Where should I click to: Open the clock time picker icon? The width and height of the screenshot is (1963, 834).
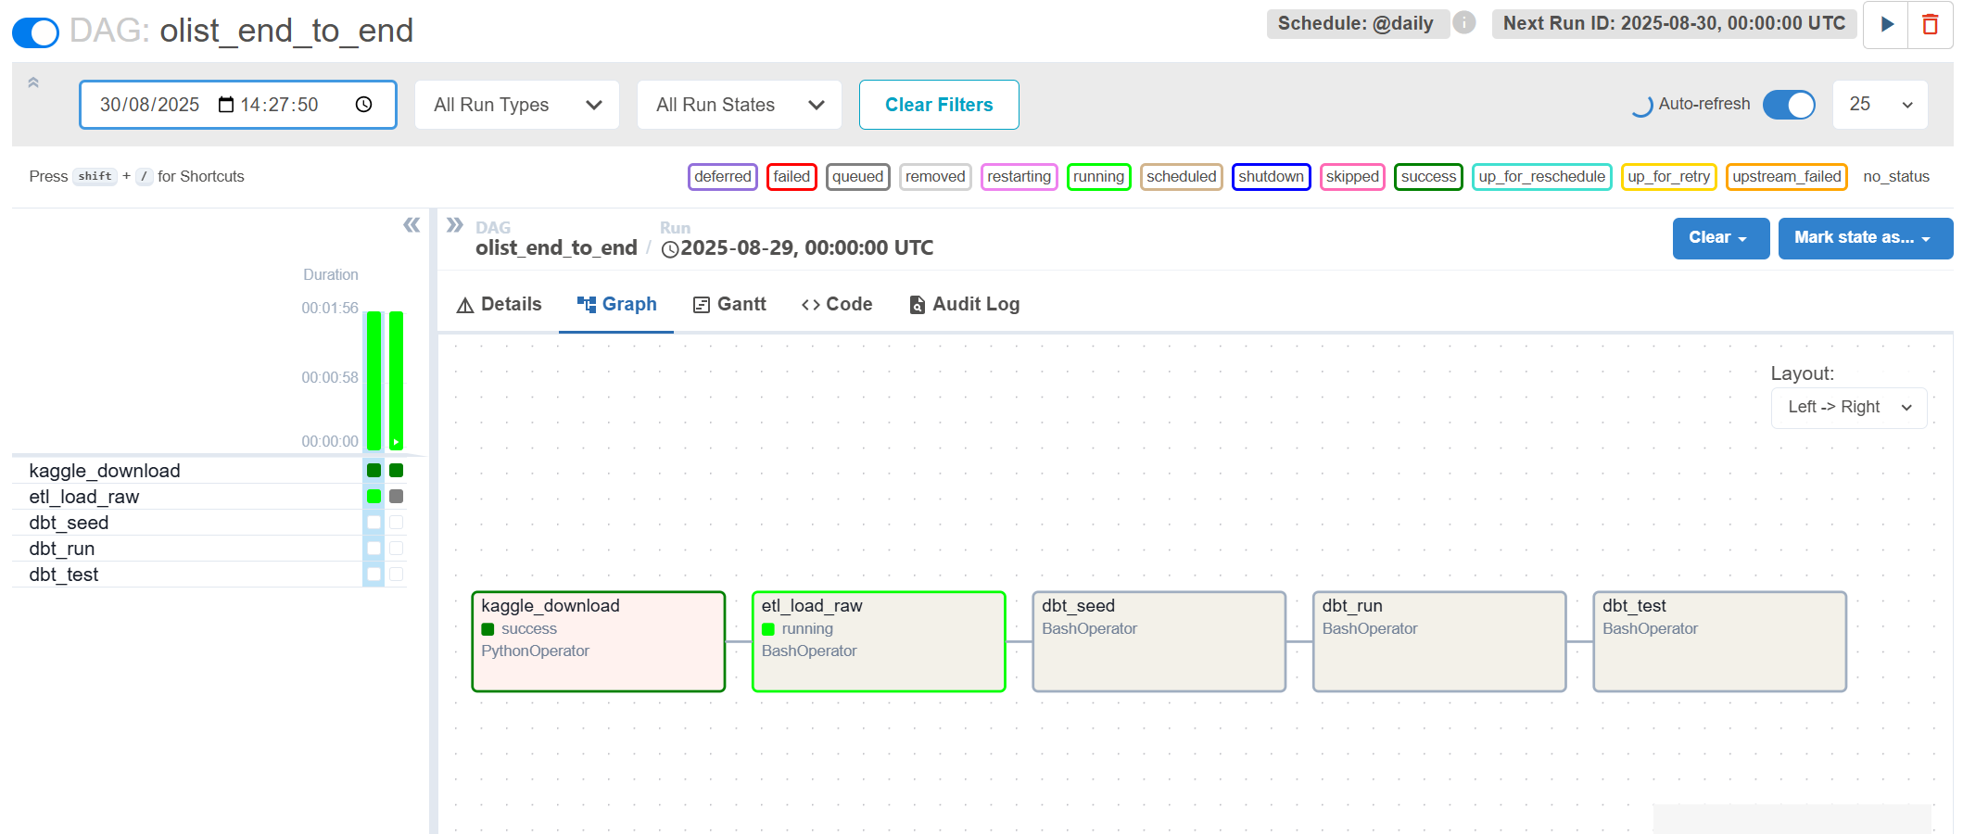pyautogui.click(x=363, y=105)
